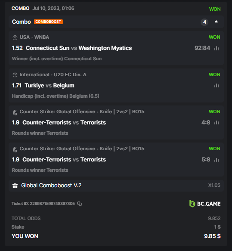Select the WNBA league breadcrumb
Image resolution: width=232 pixels, height=251 pixels.
pyautogui.click(x=42, y=37)
